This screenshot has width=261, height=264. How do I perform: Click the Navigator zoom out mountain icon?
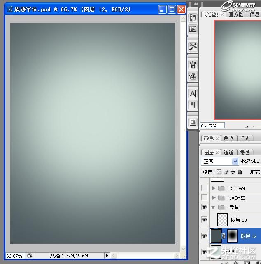246,126
